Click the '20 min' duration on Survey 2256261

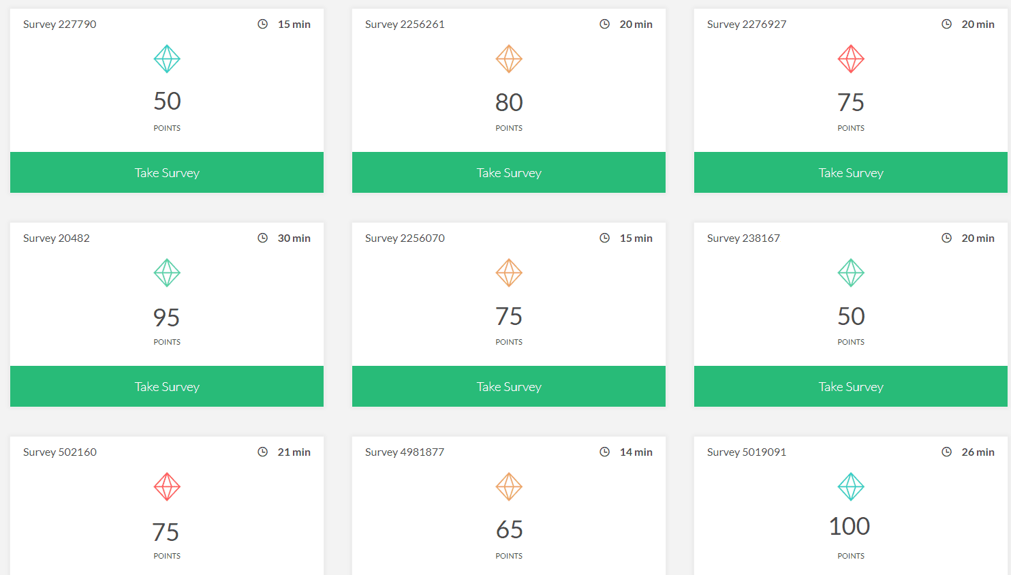pyautogui.click(x=636, y=24)
